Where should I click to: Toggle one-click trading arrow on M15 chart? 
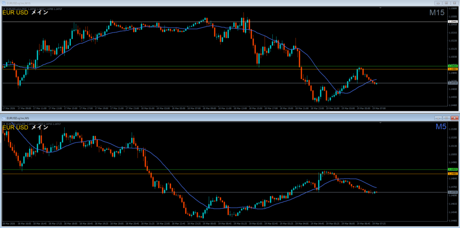click(4, 8)
